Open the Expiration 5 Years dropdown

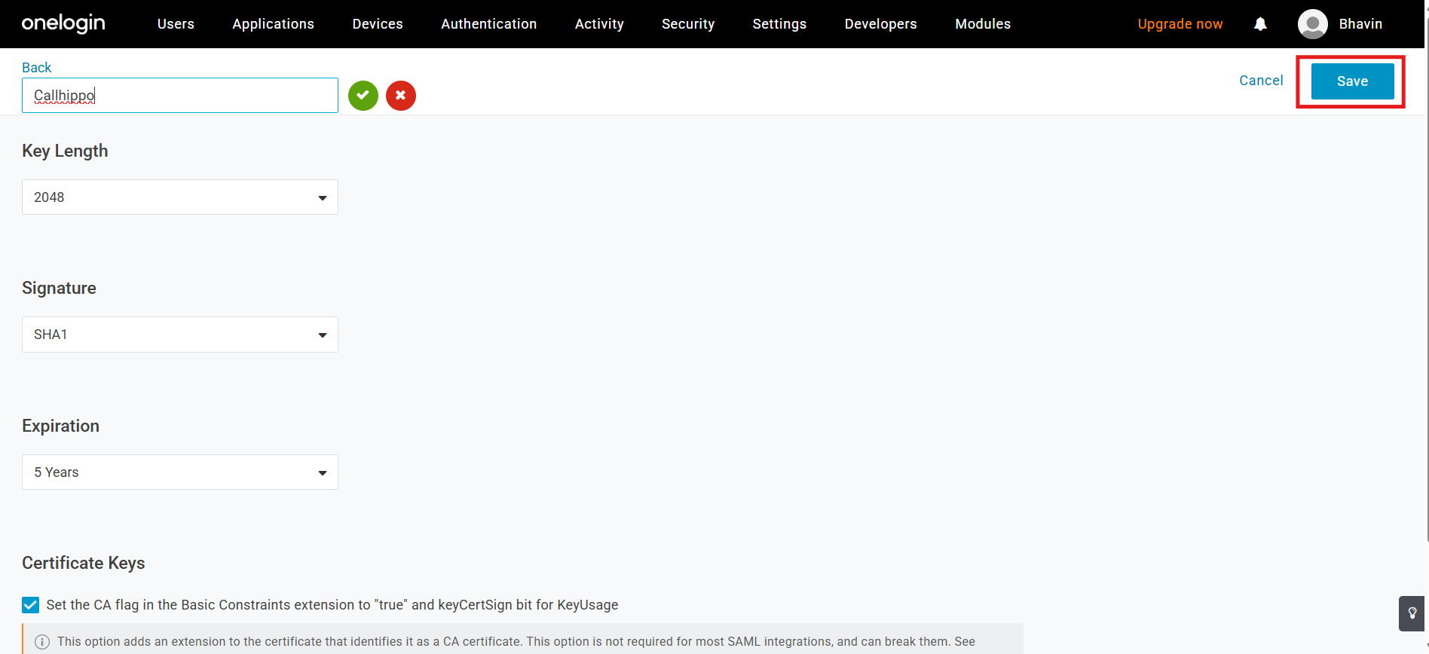pyautogui.click(x=180, y=472)
